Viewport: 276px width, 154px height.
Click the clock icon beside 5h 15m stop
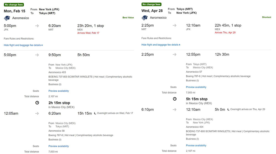[175, 99]
